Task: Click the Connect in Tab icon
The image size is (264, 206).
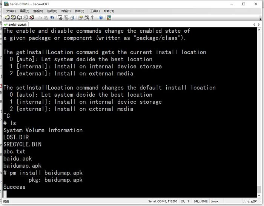Action: (20, 17)
